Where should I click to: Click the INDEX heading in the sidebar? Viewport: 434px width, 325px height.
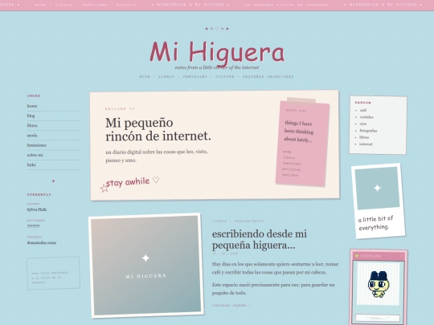[34, 96]
